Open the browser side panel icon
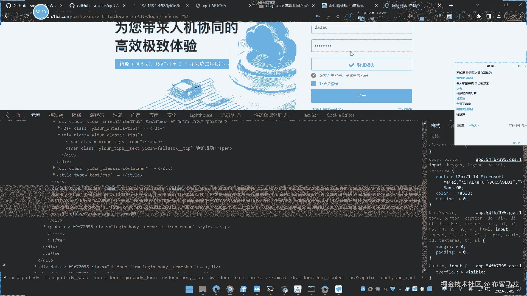The width and height of the screenshot is (527, 296). tap(489, 16)
